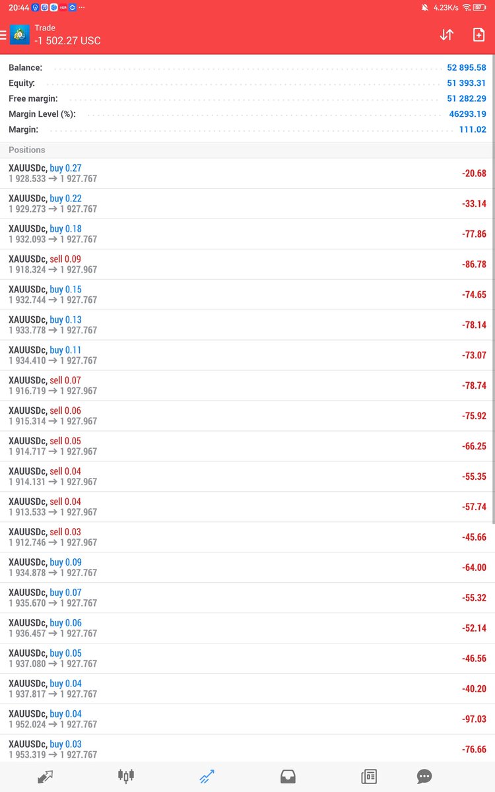The height and width of the screenshot is (792, 495).
Task: Open the Chat messages bubble icon
Action: pos(424,777)
